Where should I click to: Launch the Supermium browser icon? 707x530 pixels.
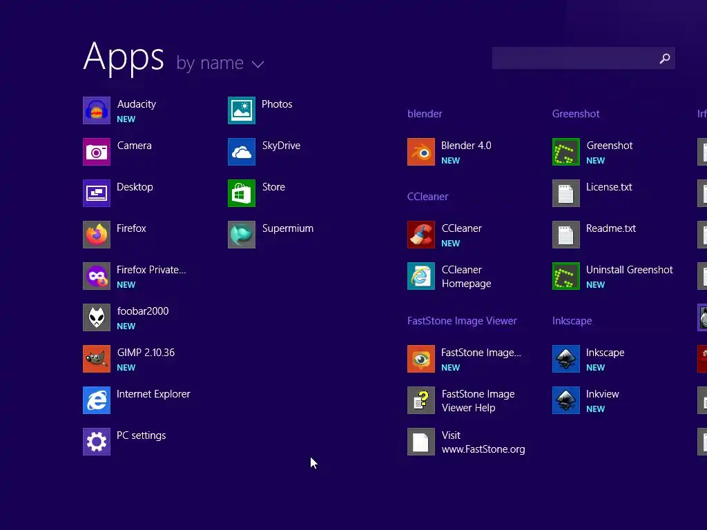click(x=242, y=235)
